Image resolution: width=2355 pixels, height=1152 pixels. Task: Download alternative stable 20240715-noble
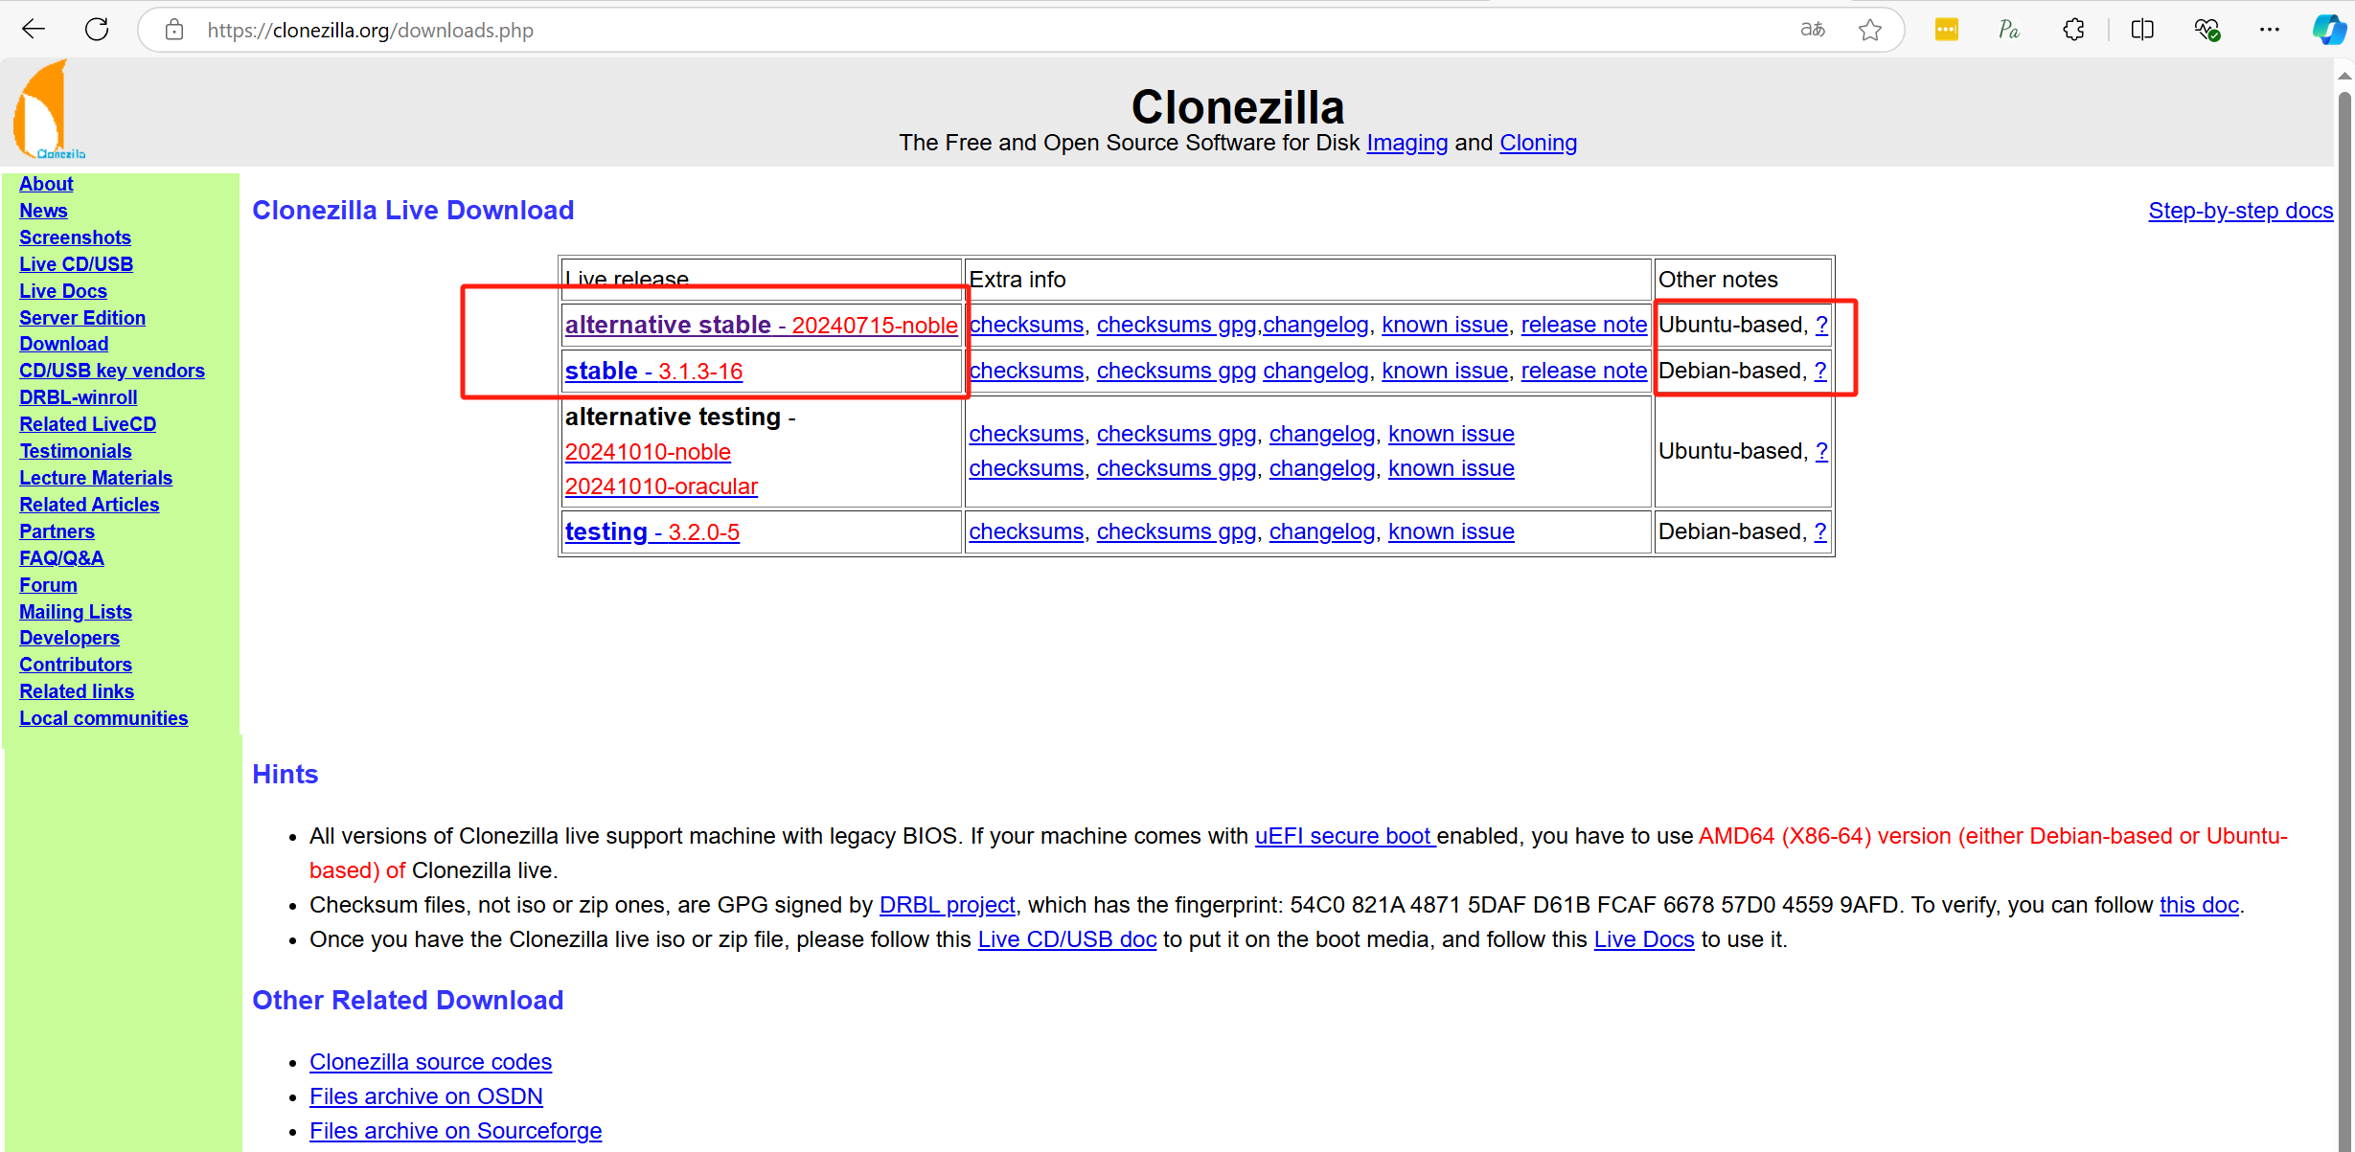coord(761,326)
